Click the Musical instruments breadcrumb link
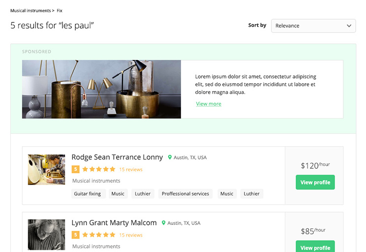366x252 pixels. point(30,11)
